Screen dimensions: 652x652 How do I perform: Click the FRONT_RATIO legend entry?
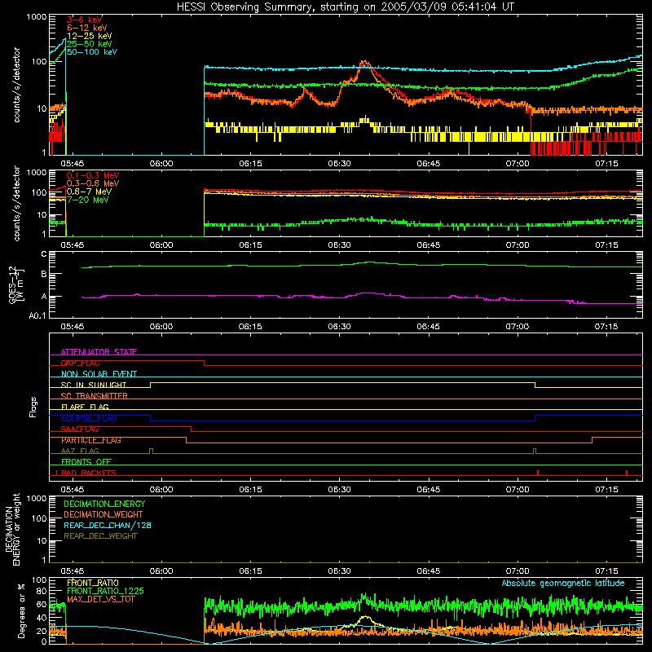[93, 583]
